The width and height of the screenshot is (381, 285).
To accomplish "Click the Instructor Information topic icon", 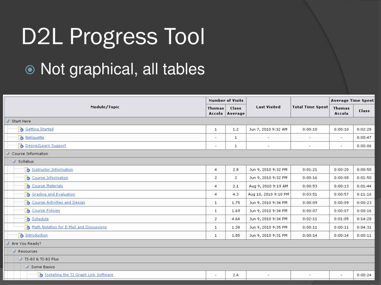I will tap(28, 170).
